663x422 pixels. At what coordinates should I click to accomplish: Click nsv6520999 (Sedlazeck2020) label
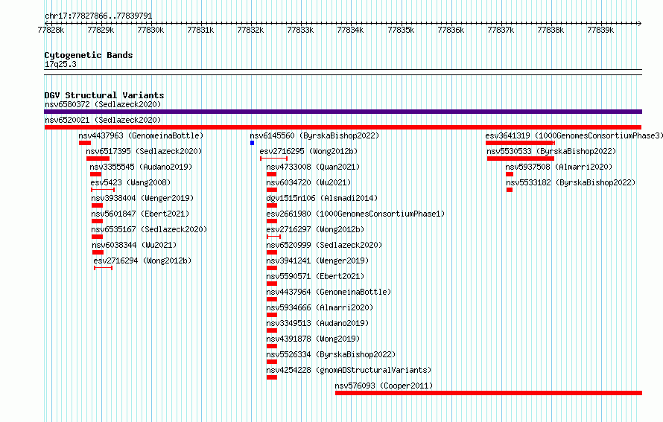[324, 245]
